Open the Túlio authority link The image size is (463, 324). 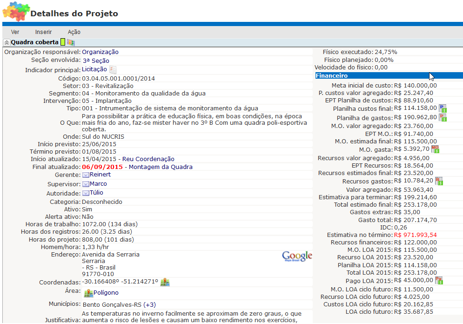tap(97, 193)
